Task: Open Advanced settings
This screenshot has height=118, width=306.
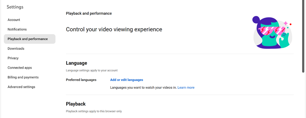Action: (22, 87)
